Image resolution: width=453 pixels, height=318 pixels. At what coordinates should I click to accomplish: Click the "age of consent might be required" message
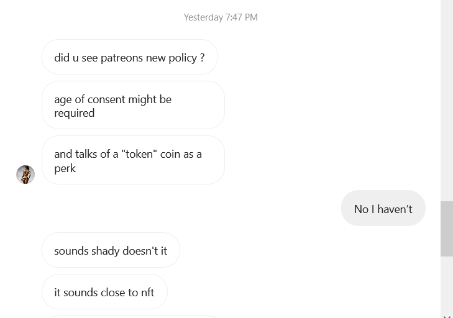click(132, 106)
